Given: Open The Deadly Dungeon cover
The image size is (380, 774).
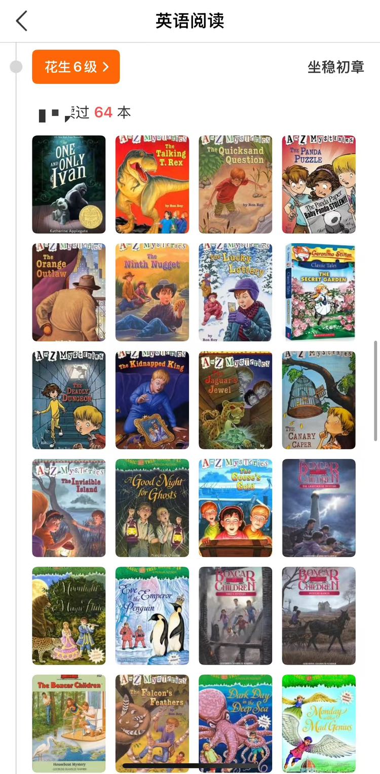Looking at the screenshot, I should coord(69,400).
